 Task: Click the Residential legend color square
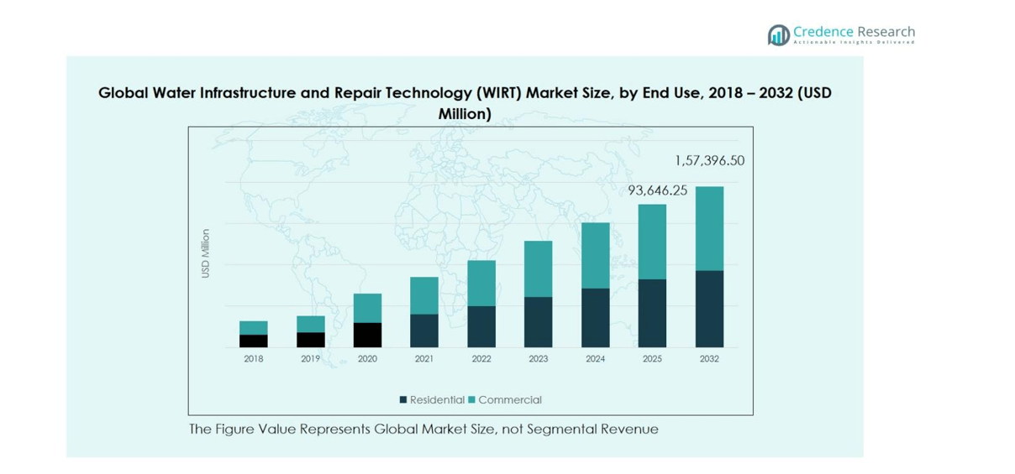click(x=403, y=400)
